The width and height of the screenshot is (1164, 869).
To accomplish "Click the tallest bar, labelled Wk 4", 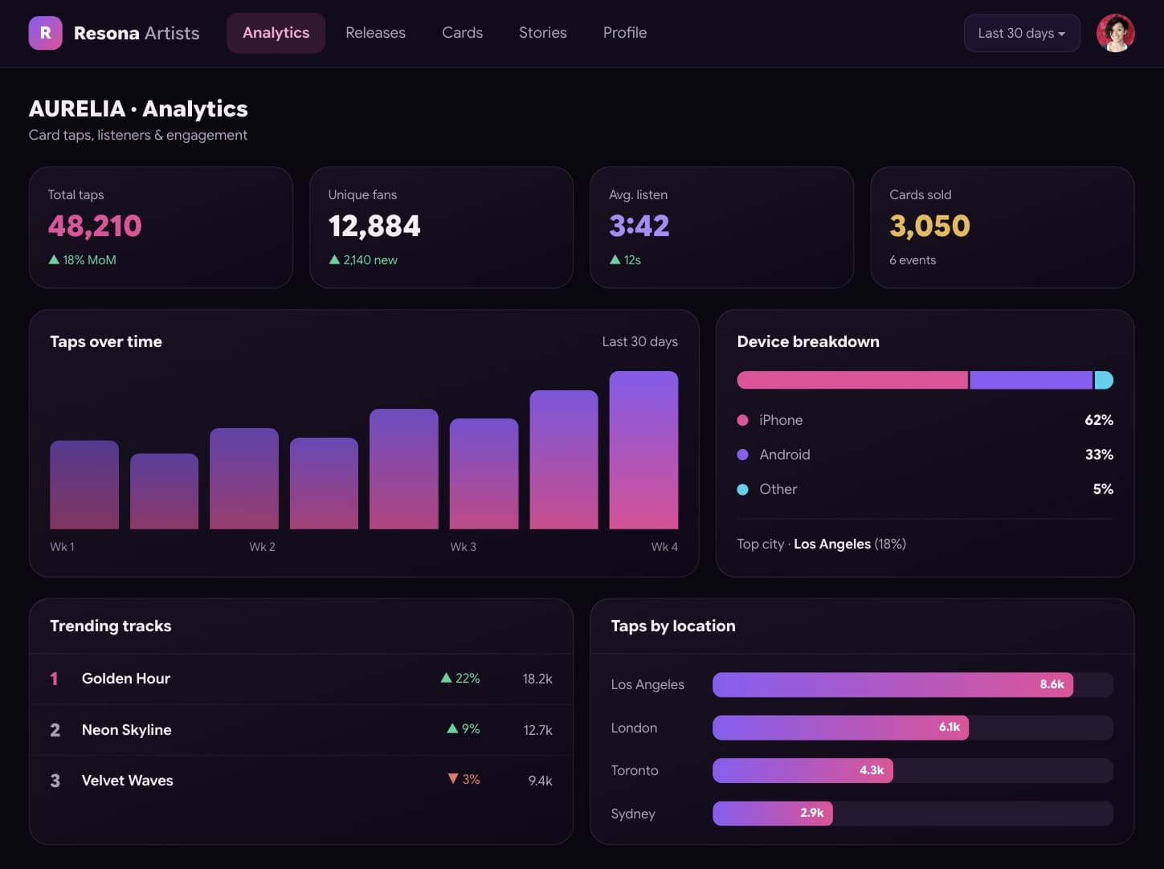I will point(643,450).
